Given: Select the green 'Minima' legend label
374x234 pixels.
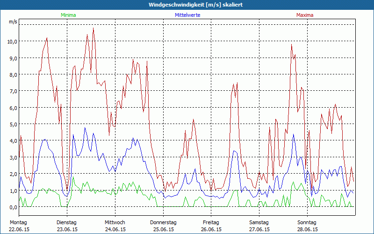Looking at the screenshot, I should (x=68, y=15).
